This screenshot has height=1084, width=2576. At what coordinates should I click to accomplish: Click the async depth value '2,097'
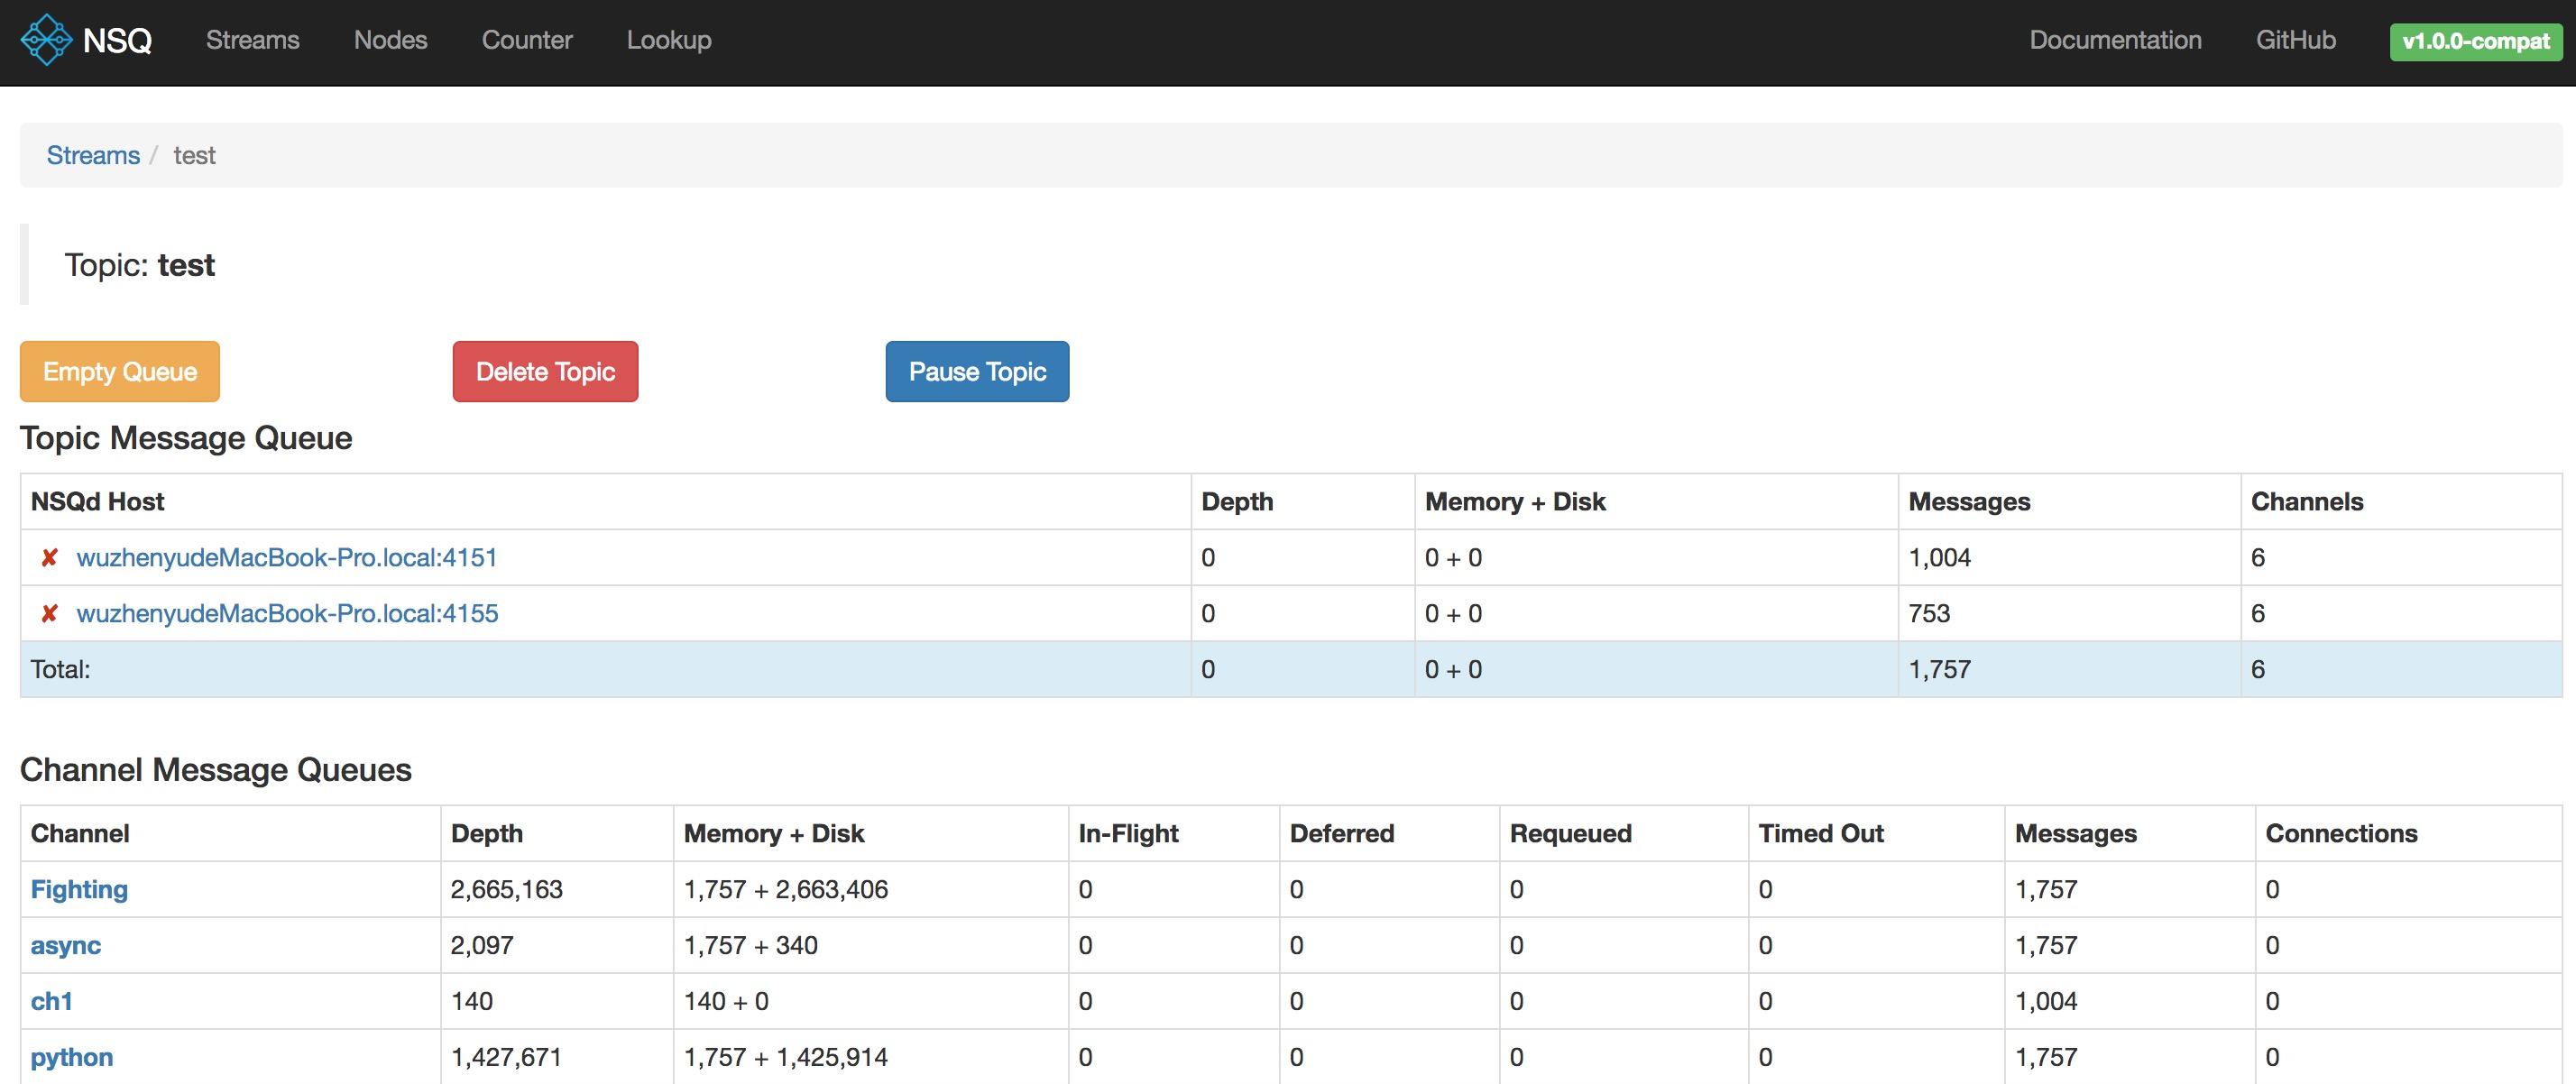[482, 946]
